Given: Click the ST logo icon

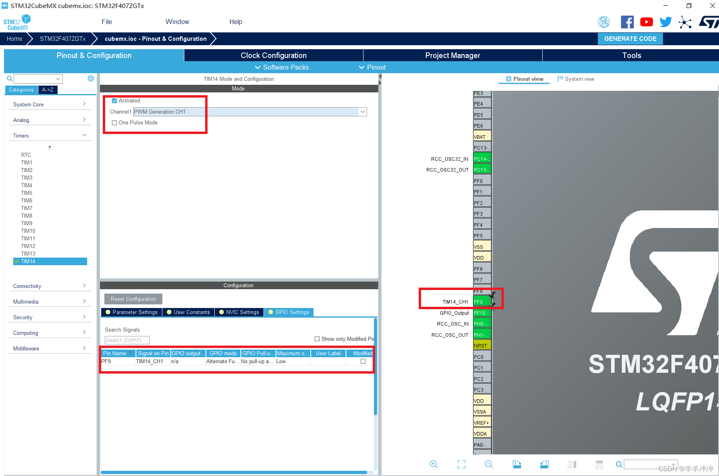Looking at the screenshot, I should pos(708,22).
